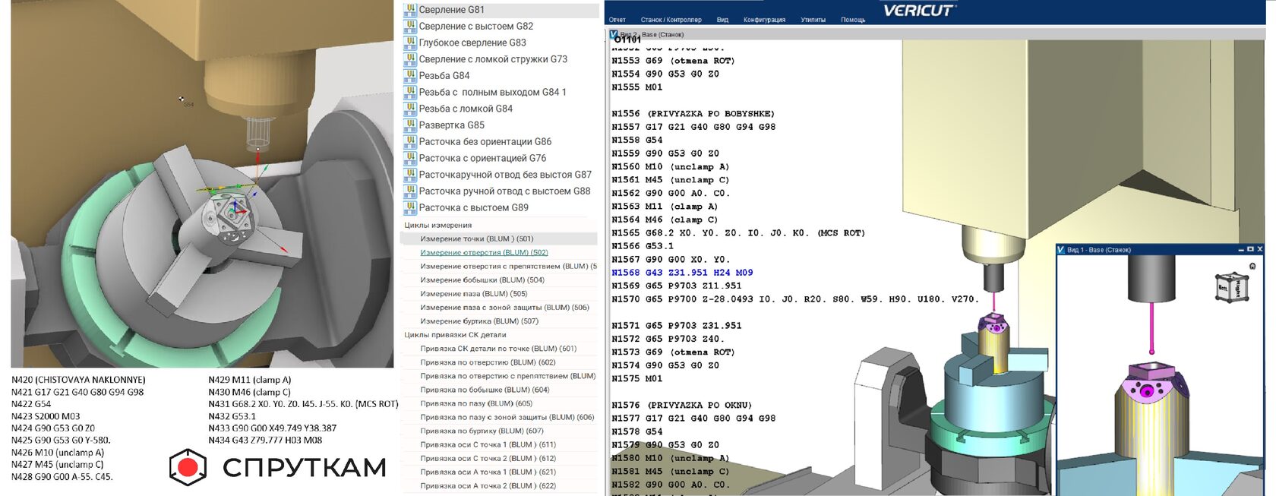
Task: Select Расточка с ориентацией G76 row
Action: 501,158
